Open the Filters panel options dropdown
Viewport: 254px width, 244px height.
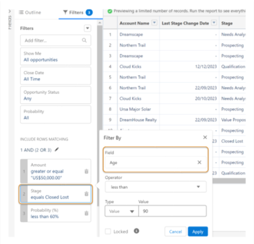click(x=87, y=28)
